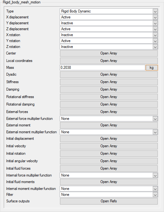Expand the Z rotation dropdown
This screenshot has height=212, width=164.
tap(109, 47)
